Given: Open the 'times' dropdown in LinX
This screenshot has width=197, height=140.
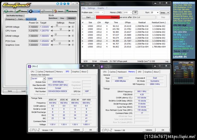Looking at the screenshot, I should point(164,12).
